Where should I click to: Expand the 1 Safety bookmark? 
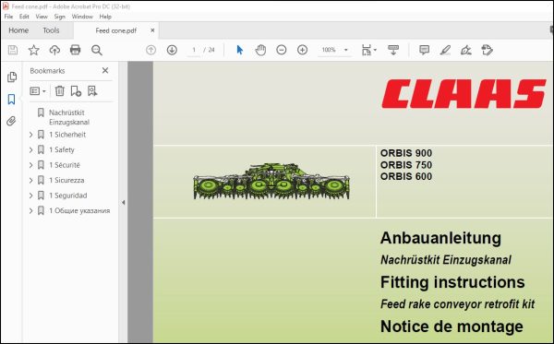click(30, 149)
